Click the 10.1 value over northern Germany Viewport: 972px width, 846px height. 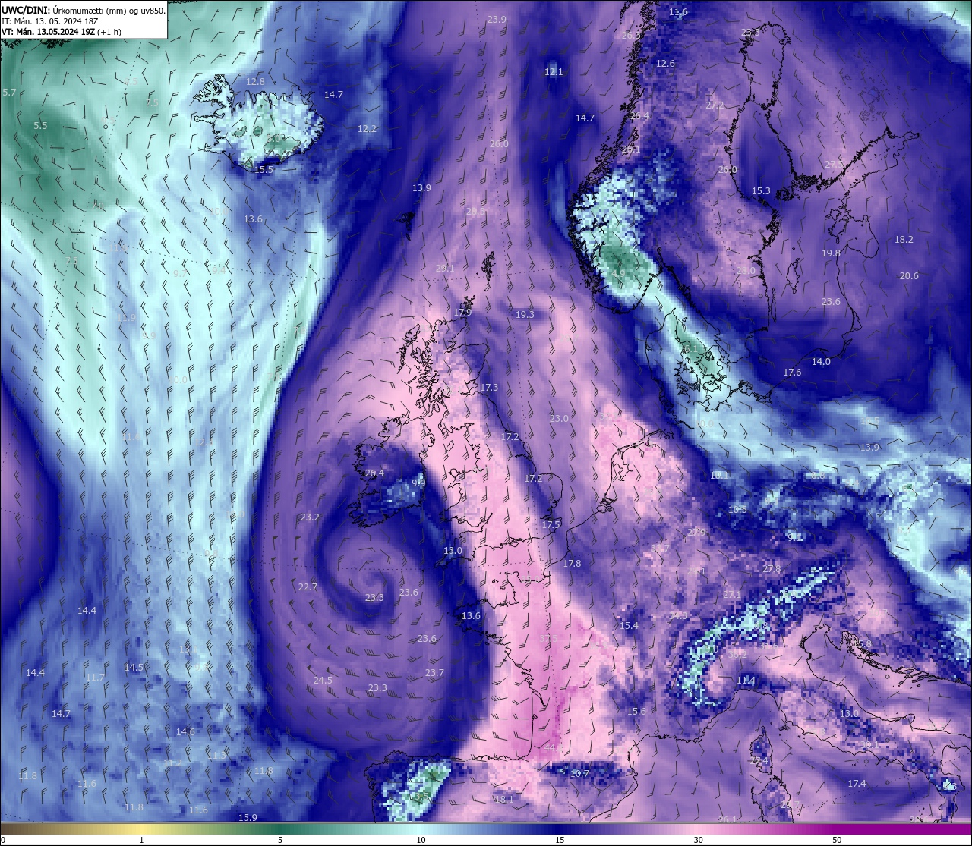coord(718,475)
